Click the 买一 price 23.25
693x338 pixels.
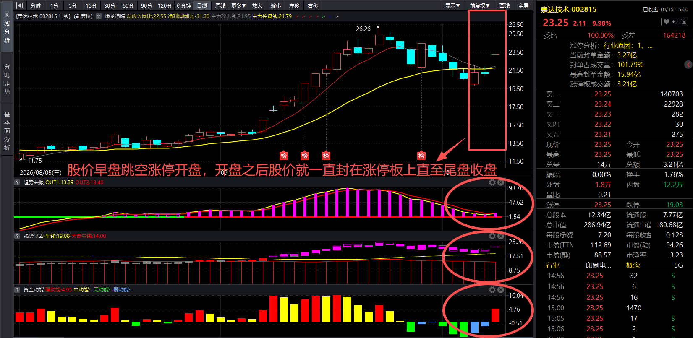coord(603,94)
